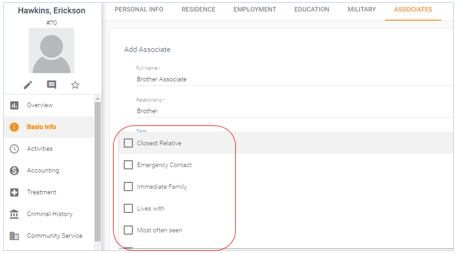Open the Employment tab
Screen dimensions: 457x253
(x=255, y=10)
